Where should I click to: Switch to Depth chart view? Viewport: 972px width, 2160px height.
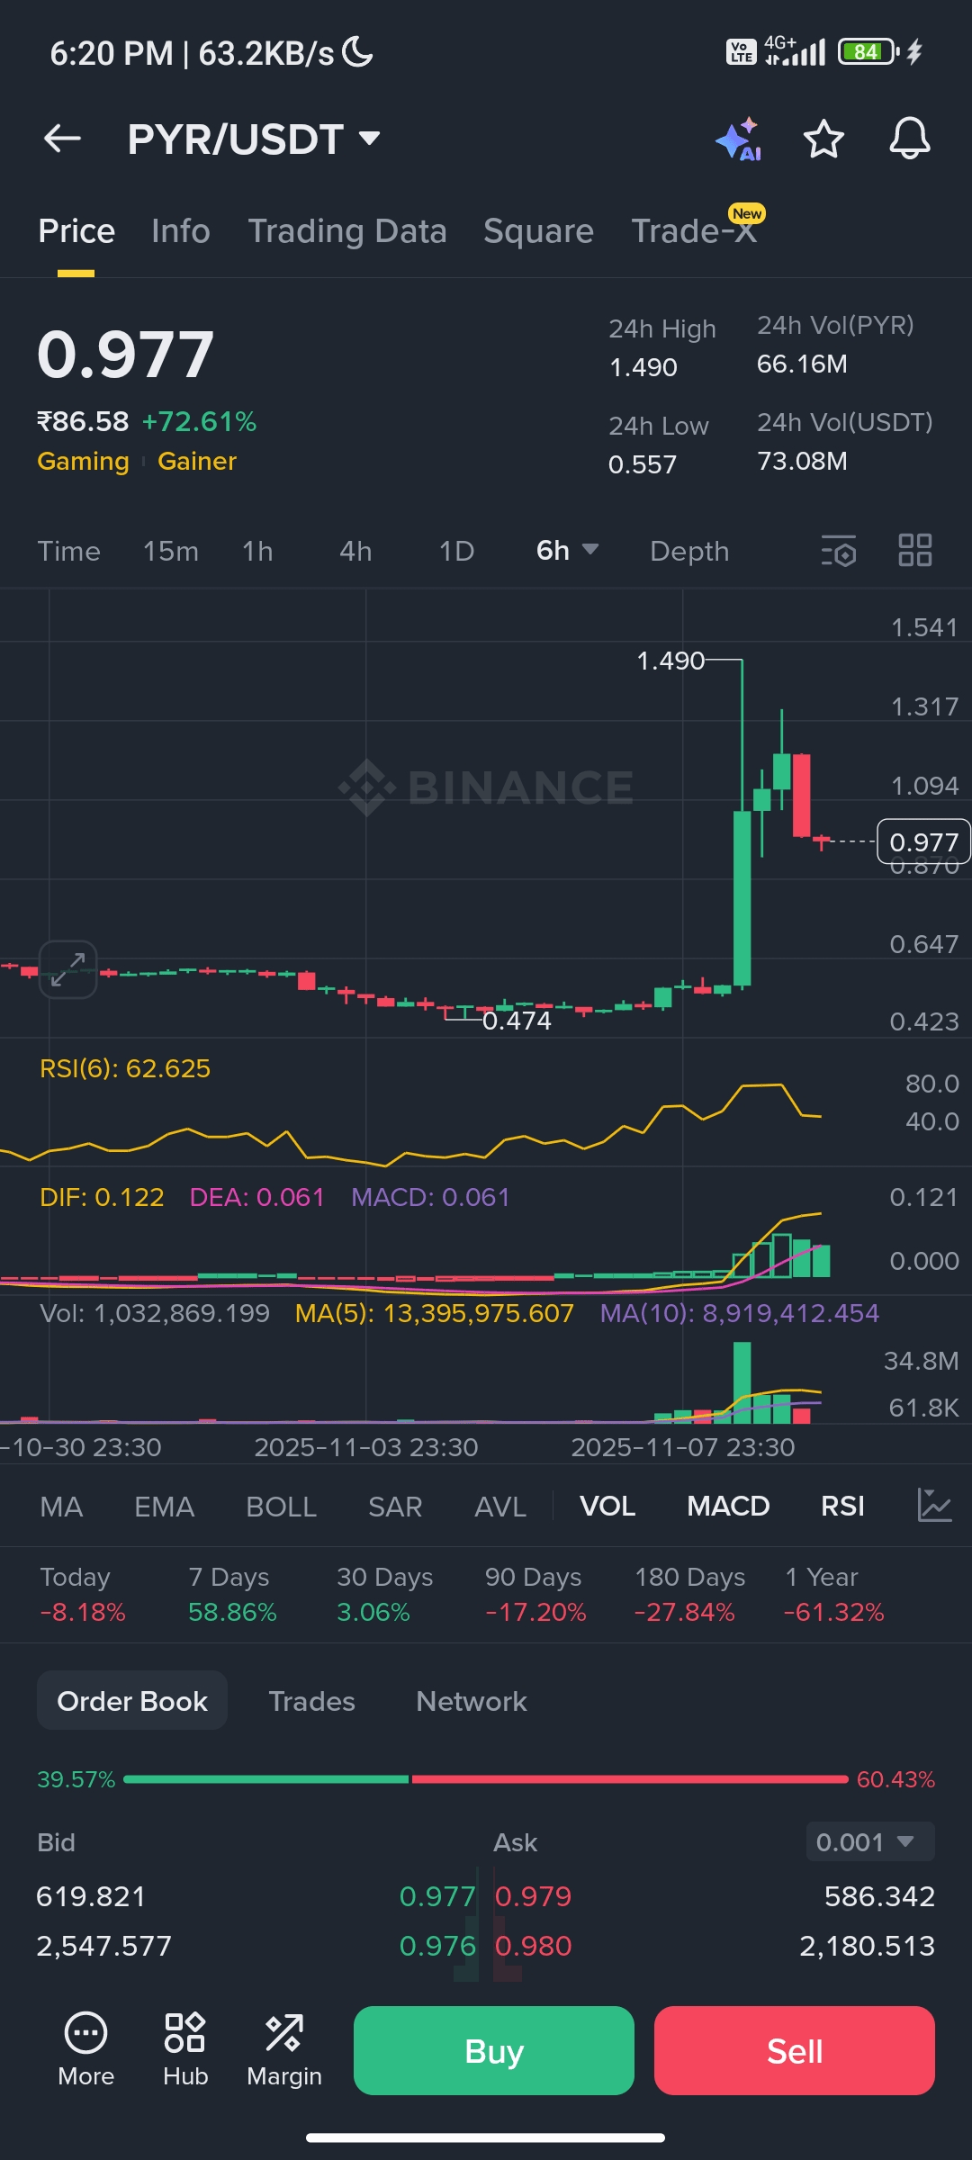click(x=689, y=551)
